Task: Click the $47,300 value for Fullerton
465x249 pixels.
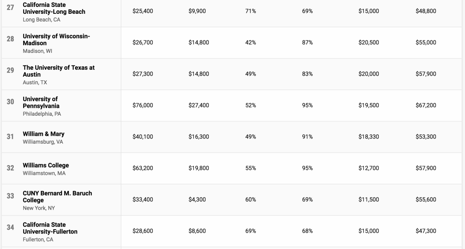Action: click(426, 231)
